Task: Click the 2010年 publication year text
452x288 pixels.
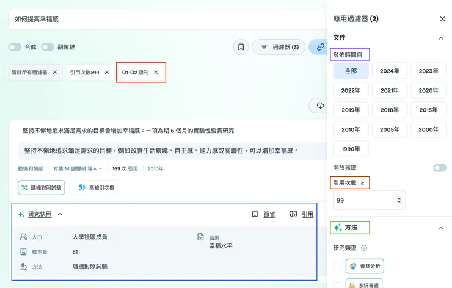Action: [155, 169]
